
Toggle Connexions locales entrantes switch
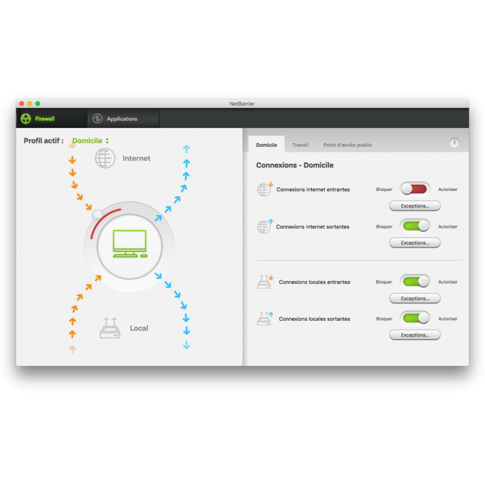415,282
